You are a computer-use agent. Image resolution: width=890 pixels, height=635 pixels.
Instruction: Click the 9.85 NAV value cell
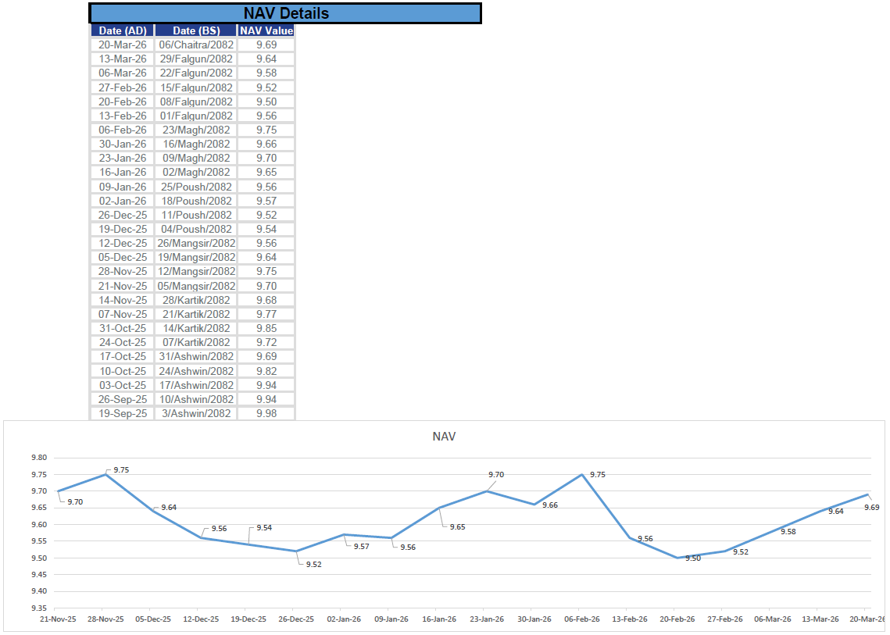(x=266, y=328)
